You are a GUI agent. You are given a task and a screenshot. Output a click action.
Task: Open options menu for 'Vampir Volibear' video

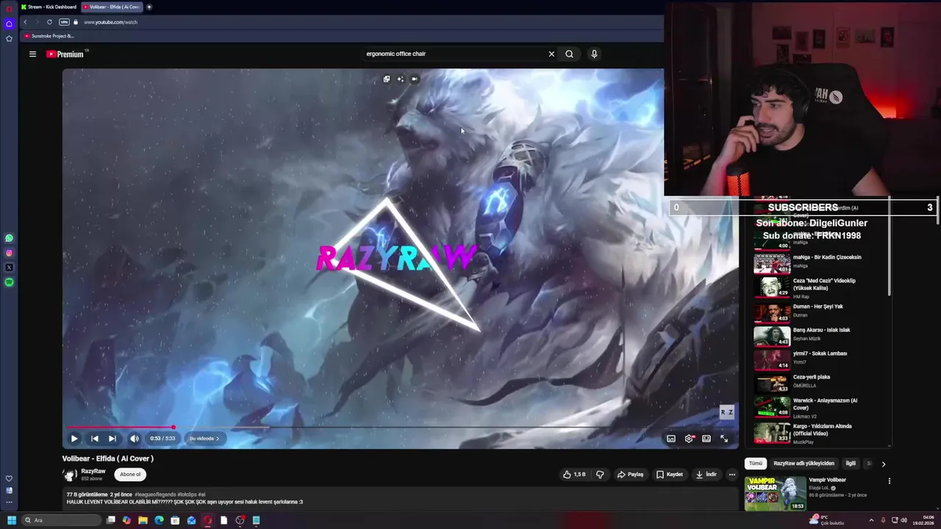[x=889, y=481]
